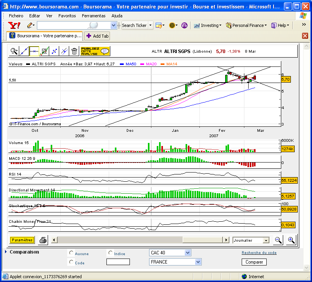Select the trend line drawing tool
Image resolution: width=312 pixels, height=282 pixels.
coord(24,51)
